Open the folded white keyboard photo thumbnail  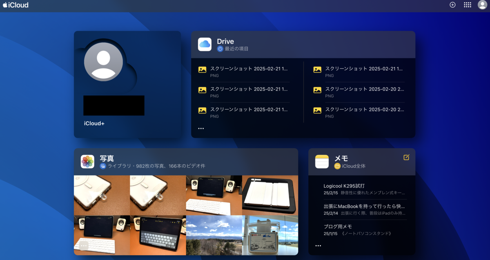click(270, 196)
